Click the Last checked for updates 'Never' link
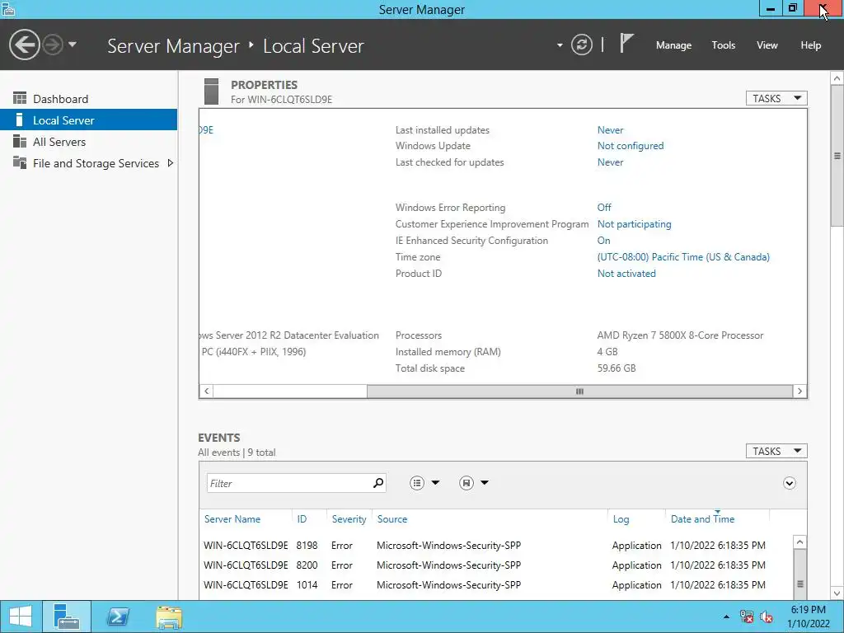 pyautogui.click(x=610, y=162)
